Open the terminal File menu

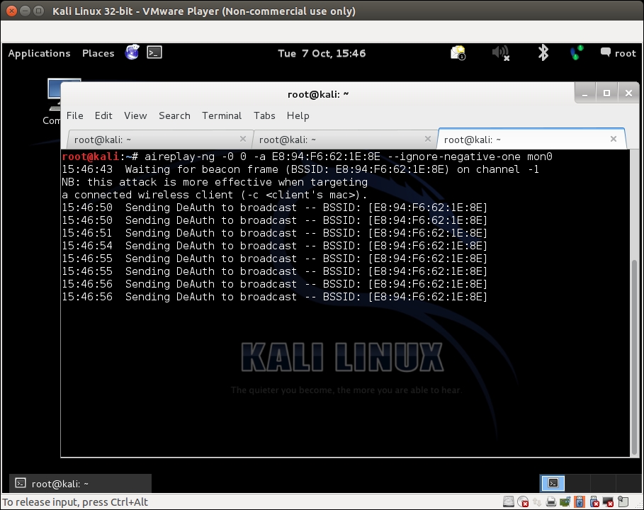pos(75,115)
